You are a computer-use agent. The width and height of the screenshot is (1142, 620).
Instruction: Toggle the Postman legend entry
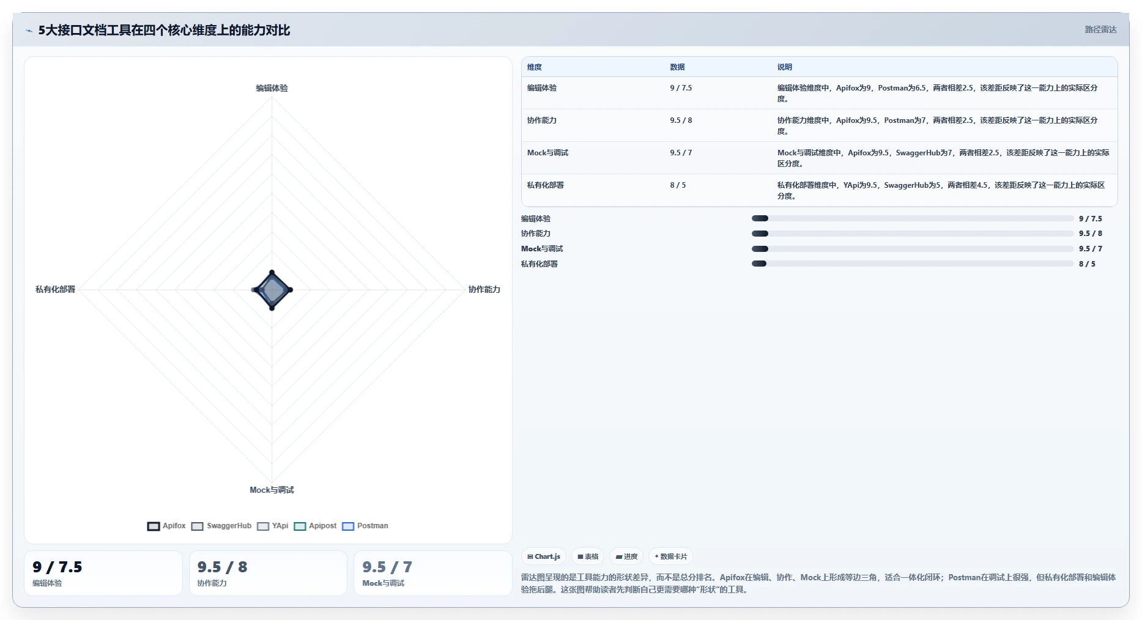[x=365, y=526]
